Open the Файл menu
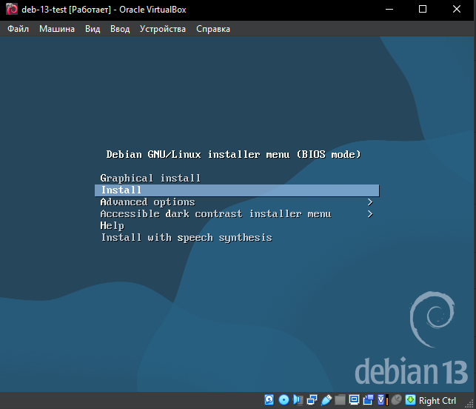Screen dimensions: 476x409 coord(19,29)
